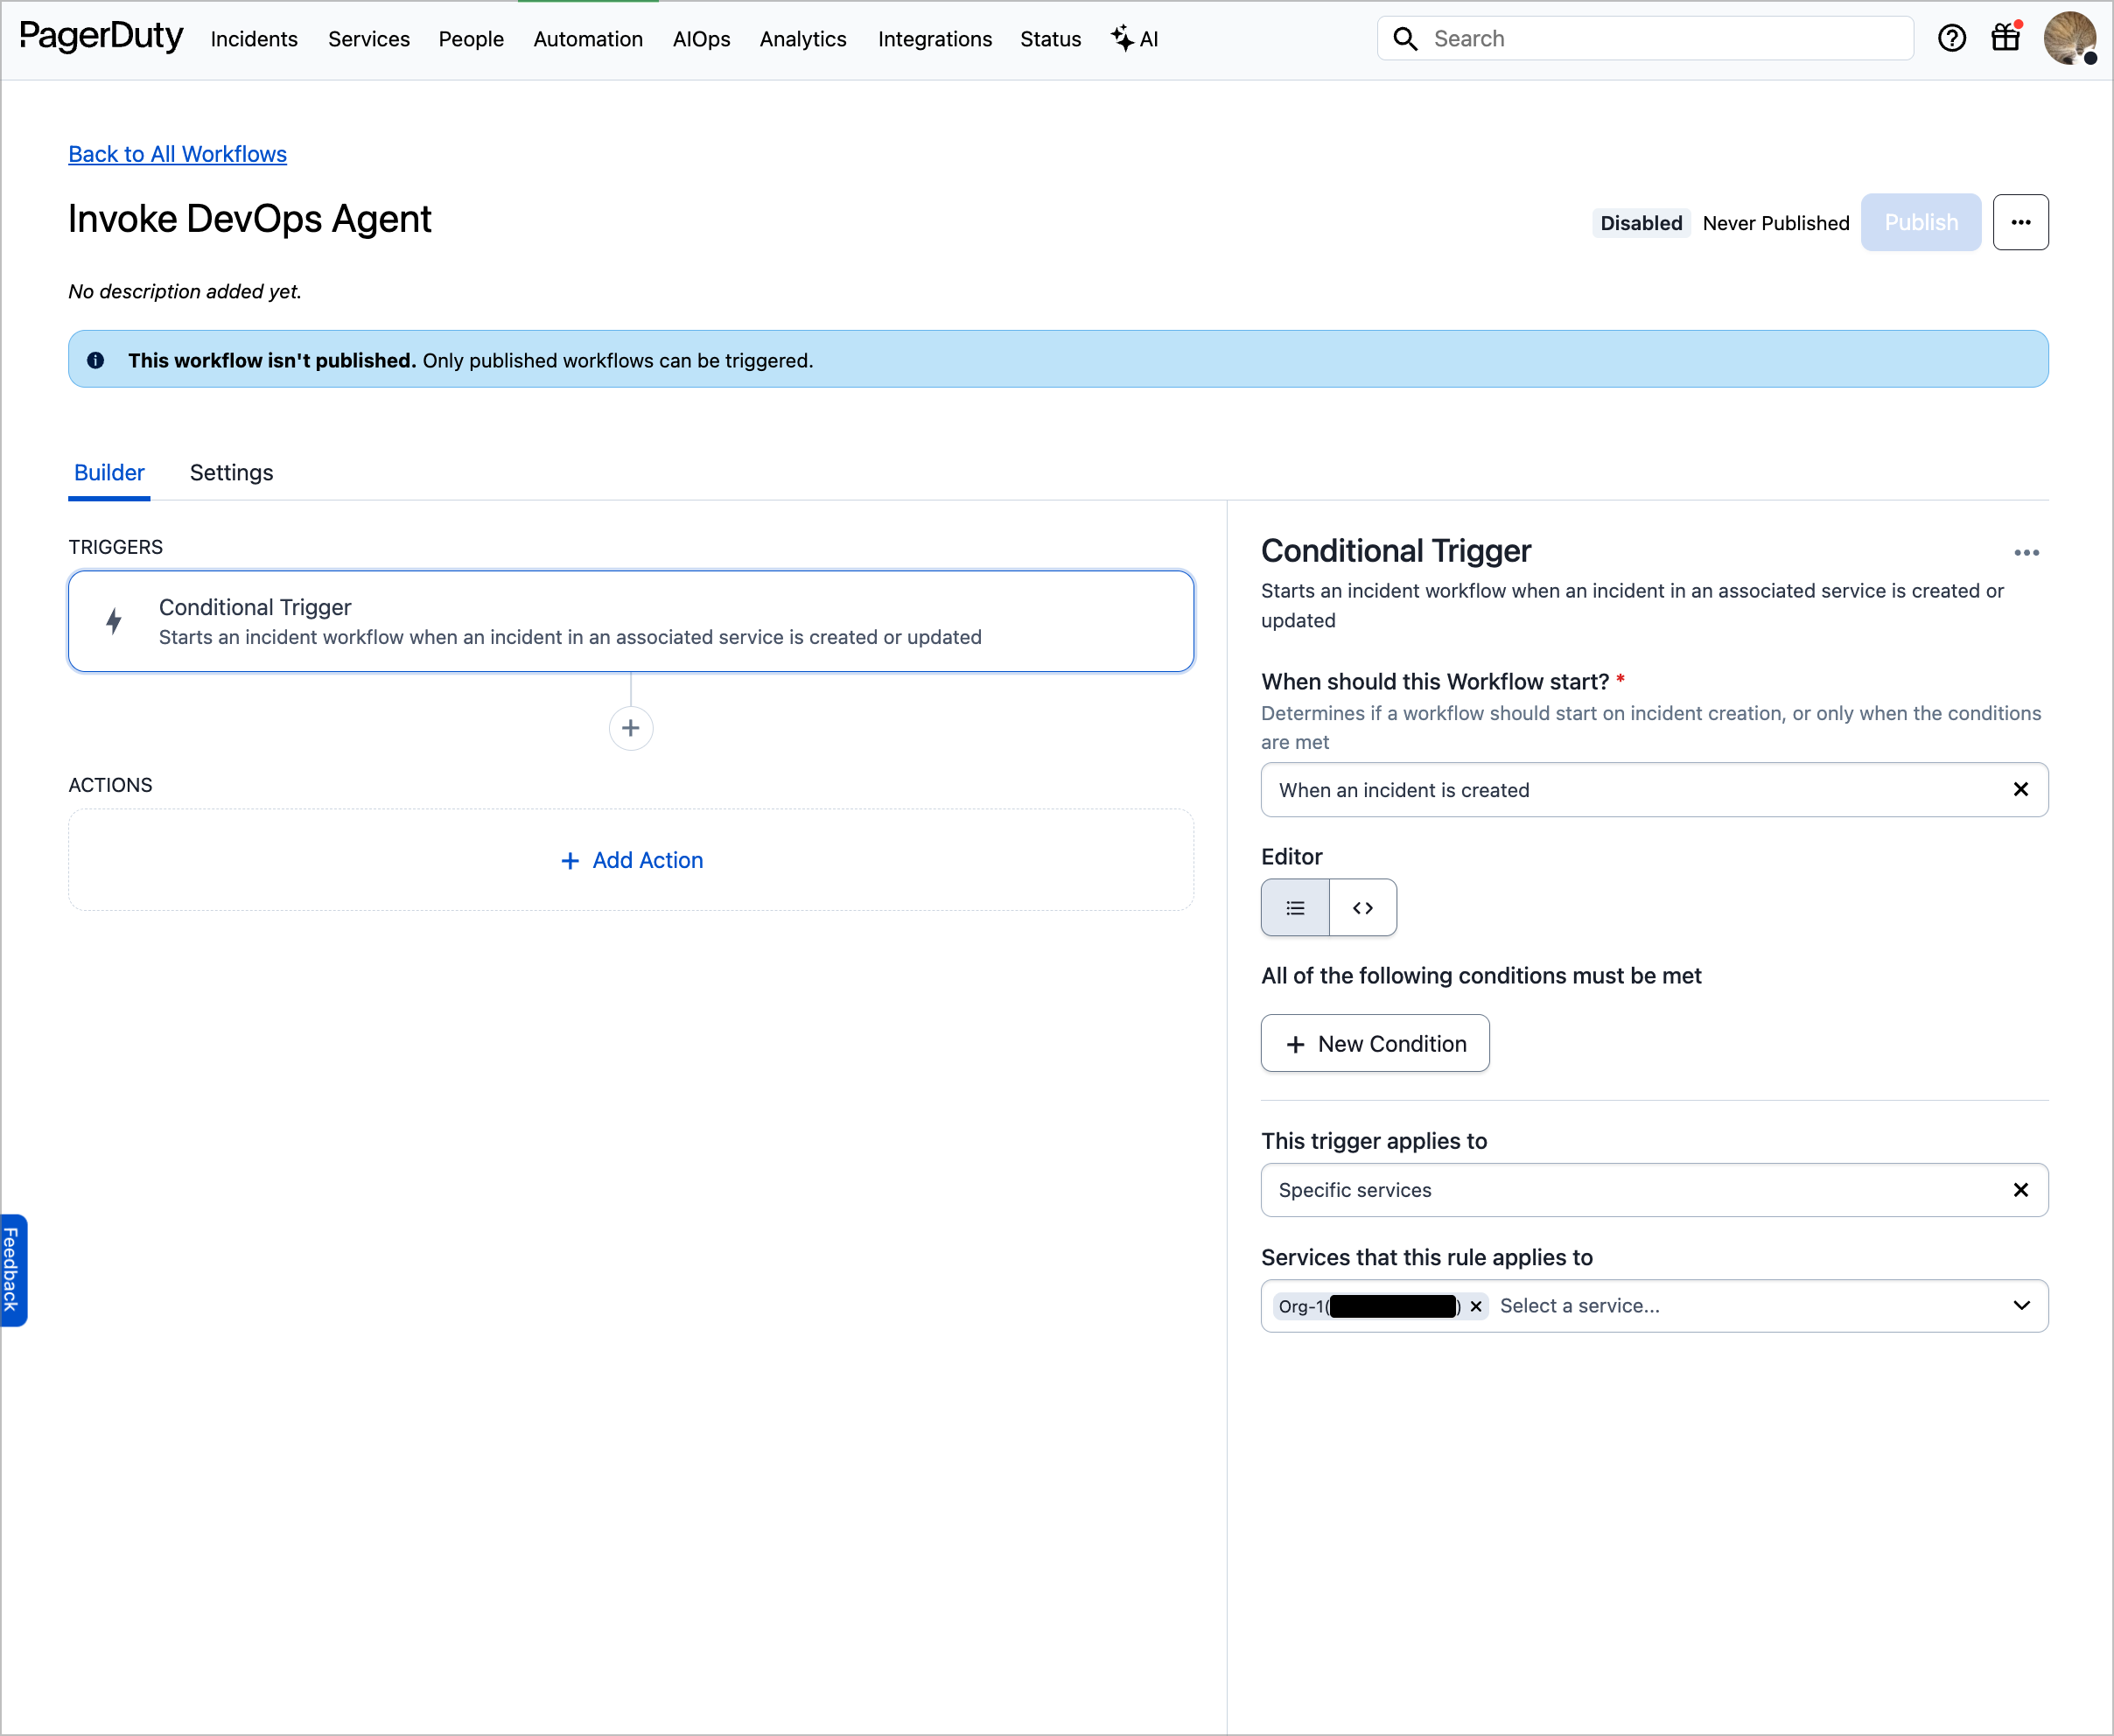Click the New Condition button

tap(1375, 1044)
